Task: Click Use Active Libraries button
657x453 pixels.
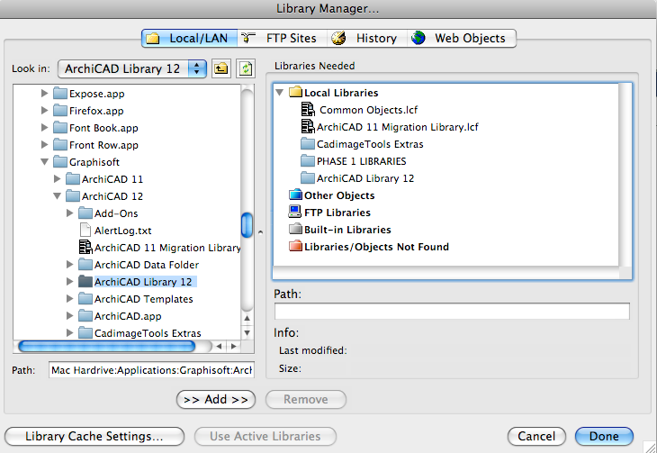Action: point(265,436)
